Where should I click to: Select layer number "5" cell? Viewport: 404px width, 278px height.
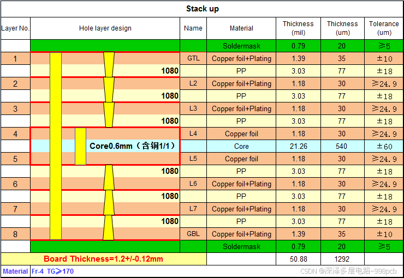[15, 159]
